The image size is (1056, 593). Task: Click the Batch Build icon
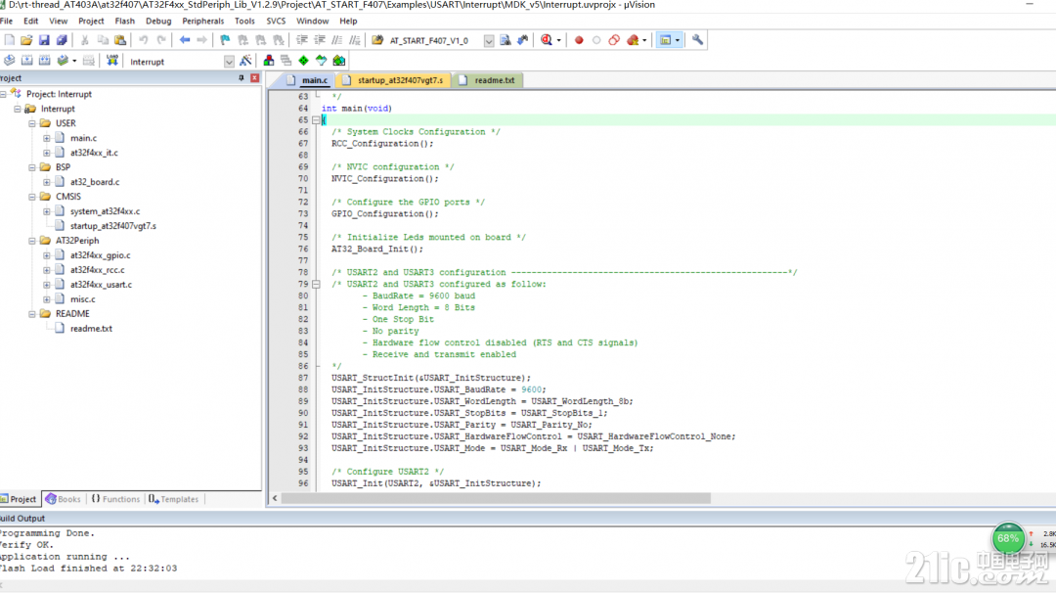pyautogui.click(x=63, y=61)
